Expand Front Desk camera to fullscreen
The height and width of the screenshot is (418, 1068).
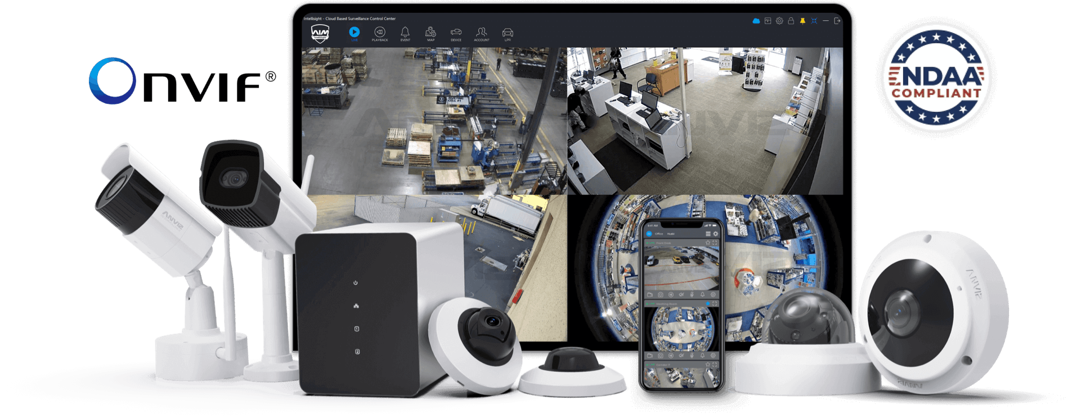pos(715,243)
